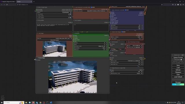Collapse the text_positive node
The image size is (185, 104).
coord(37,20)
